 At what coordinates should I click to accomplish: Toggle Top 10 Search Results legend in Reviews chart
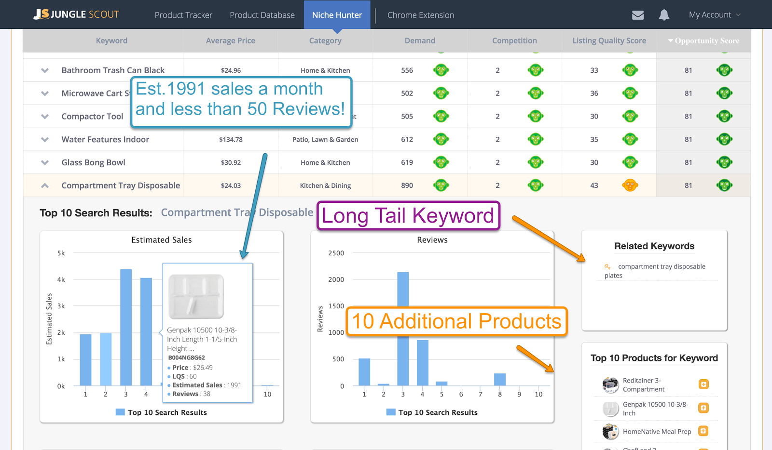432,412
